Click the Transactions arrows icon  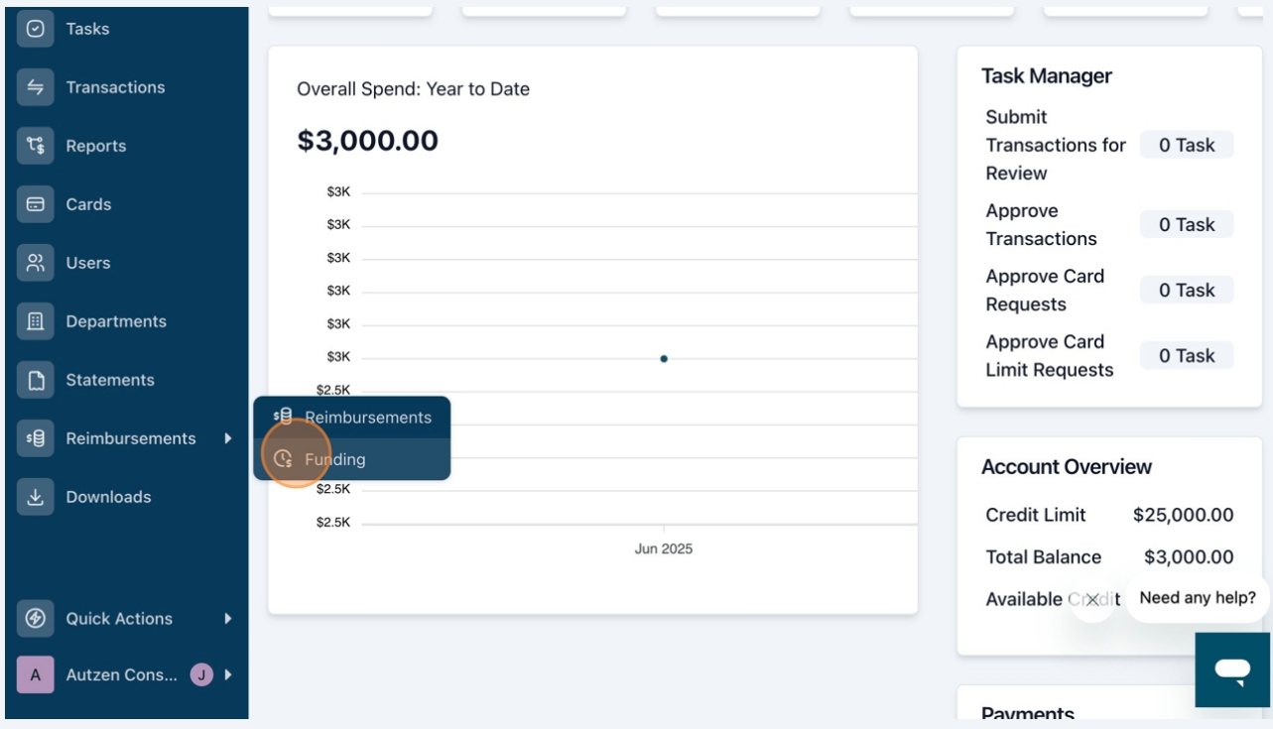(36, 87)
